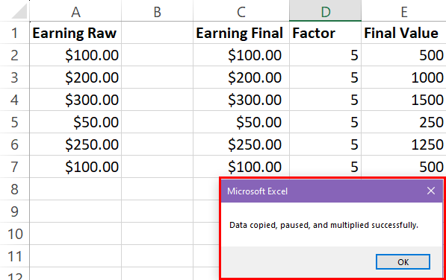Select cell A3 with $200.00
This screenshot has height=280, width=446.
75,77
